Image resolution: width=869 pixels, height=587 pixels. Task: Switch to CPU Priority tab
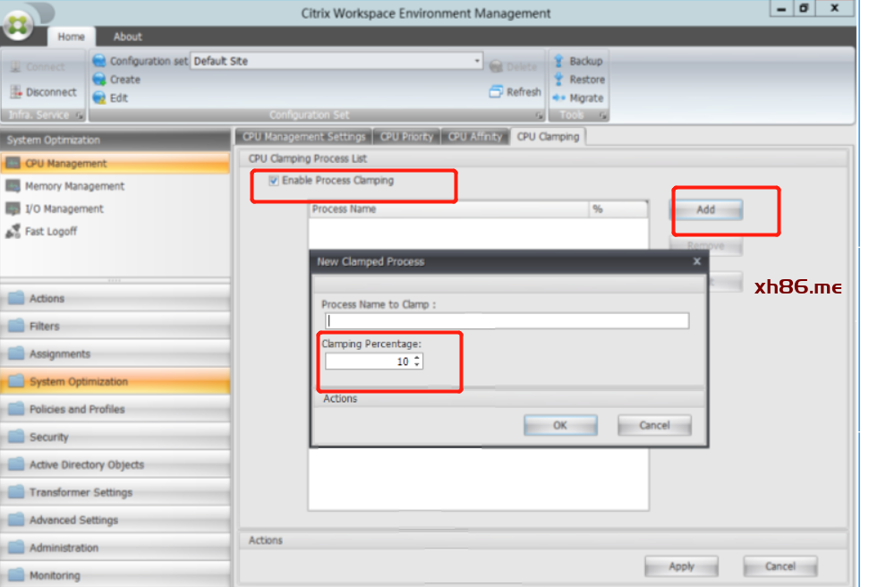[406, 137]
